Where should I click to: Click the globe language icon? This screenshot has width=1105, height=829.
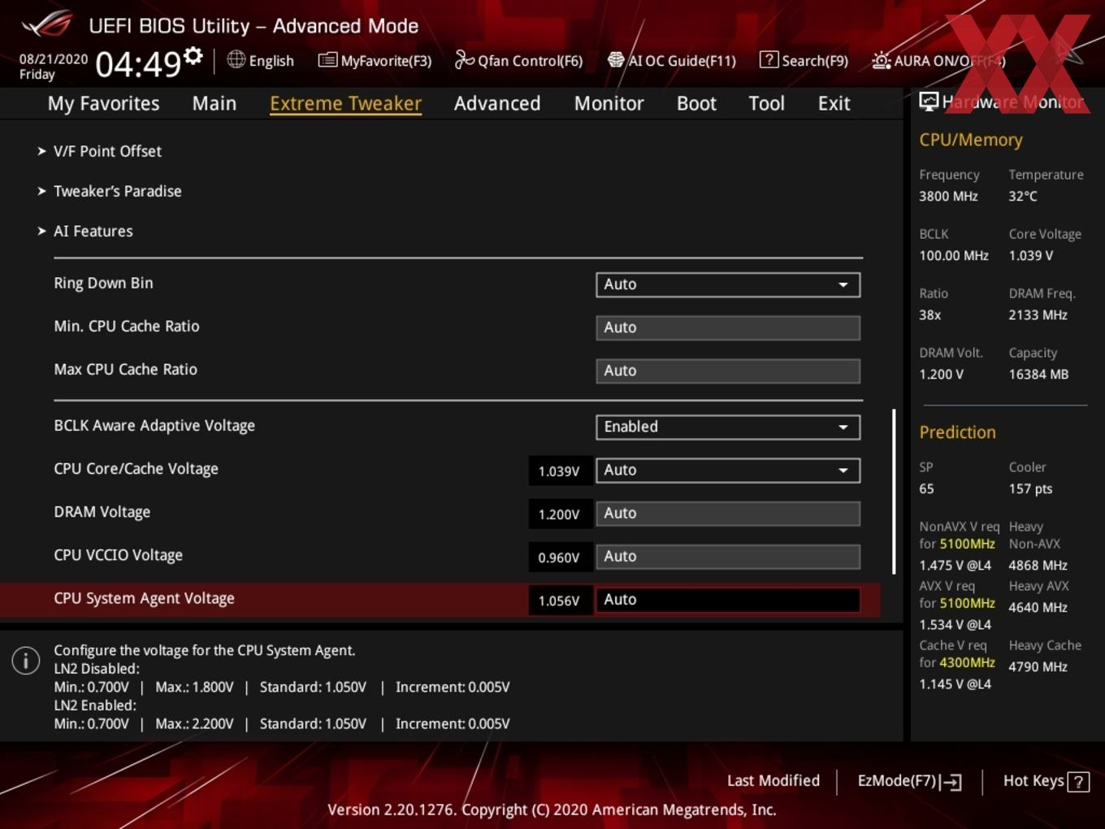pyautogui.click(x=236, y=59)
